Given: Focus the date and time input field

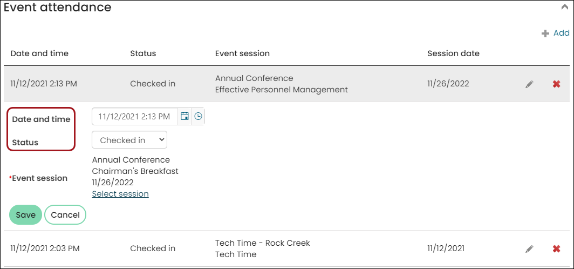Looking at the screenshot, I should 134,117.
